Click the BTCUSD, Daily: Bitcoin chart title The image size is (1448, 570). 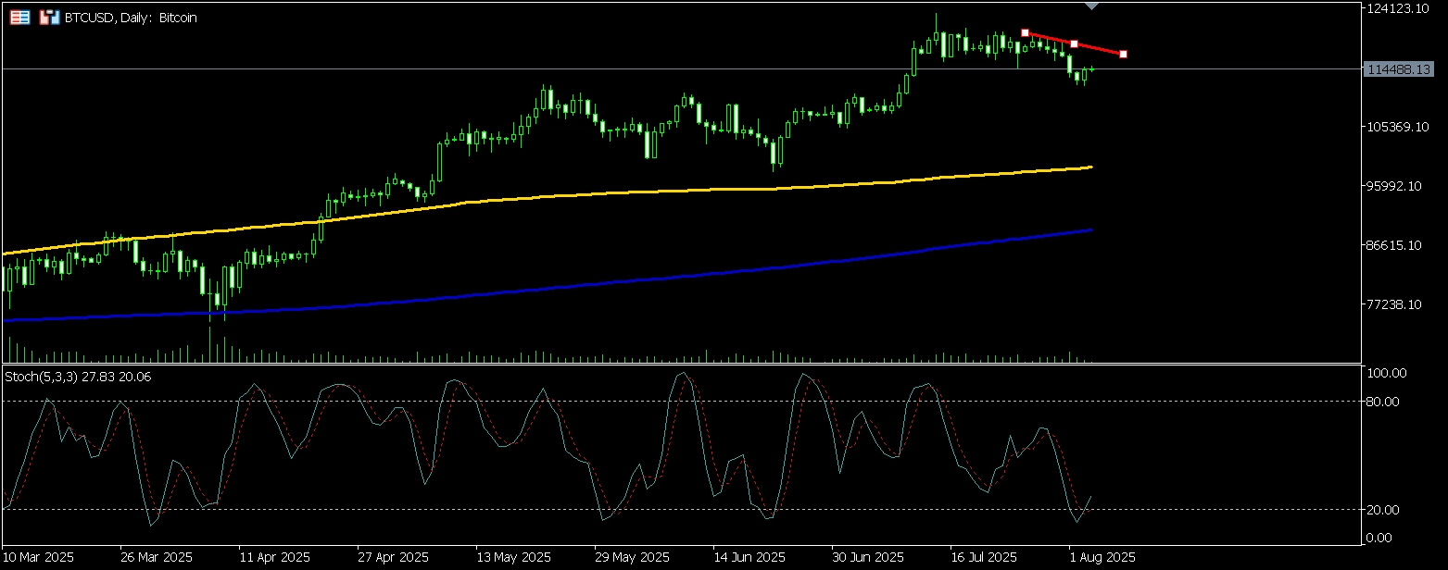pos(130,18)
